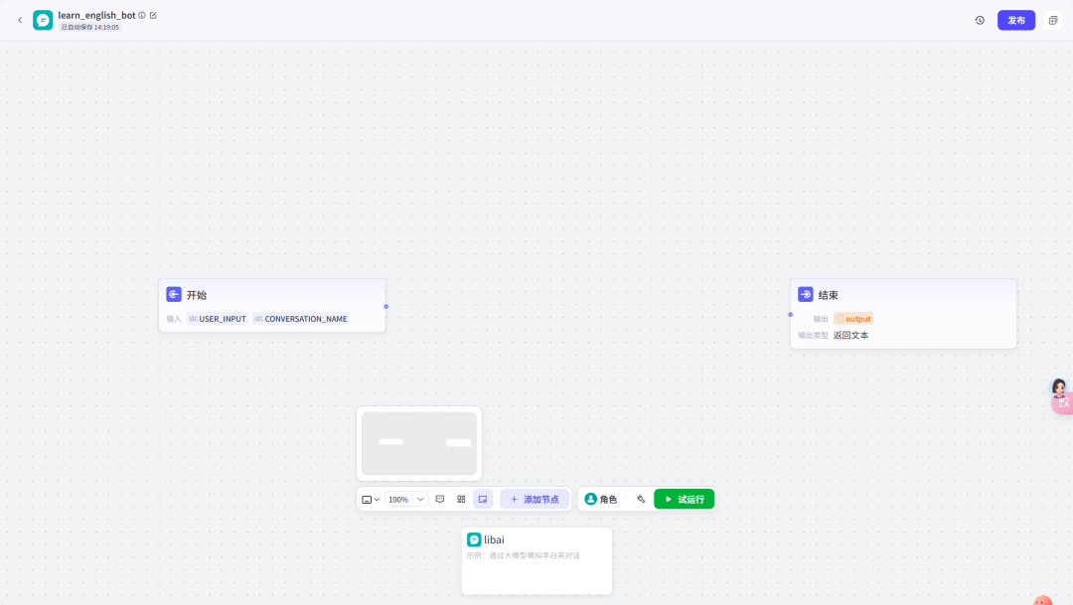Open the 角色 role settings
This screenshot has height=605, width=1073.
[601, 499]
